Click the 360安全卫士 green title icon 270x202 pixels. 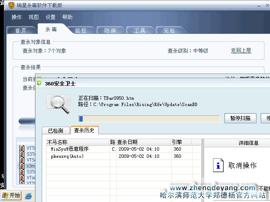coord(39,83)
